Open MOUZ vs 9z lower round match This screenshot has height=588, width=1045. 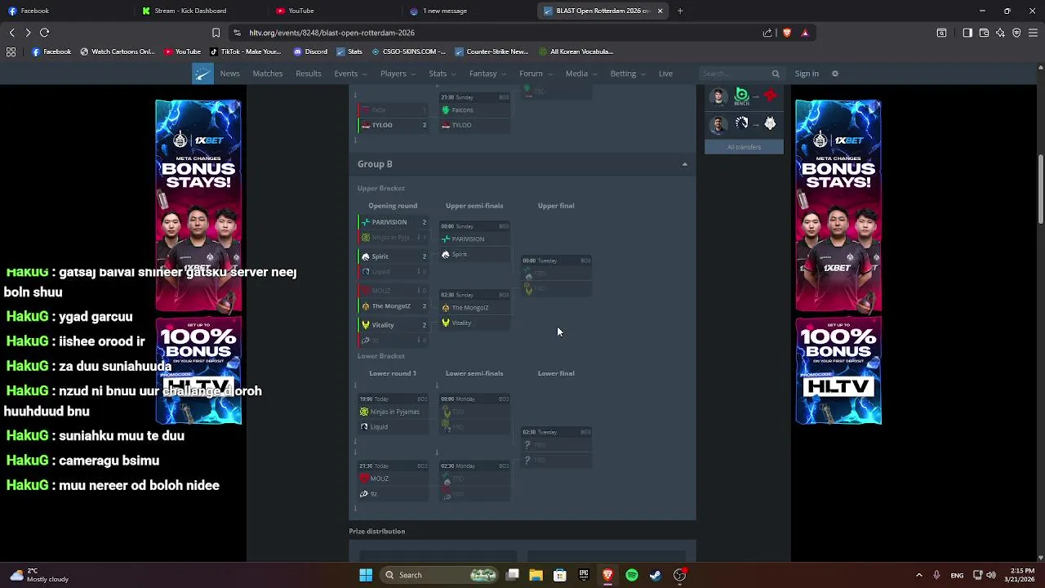pos(394,480)
